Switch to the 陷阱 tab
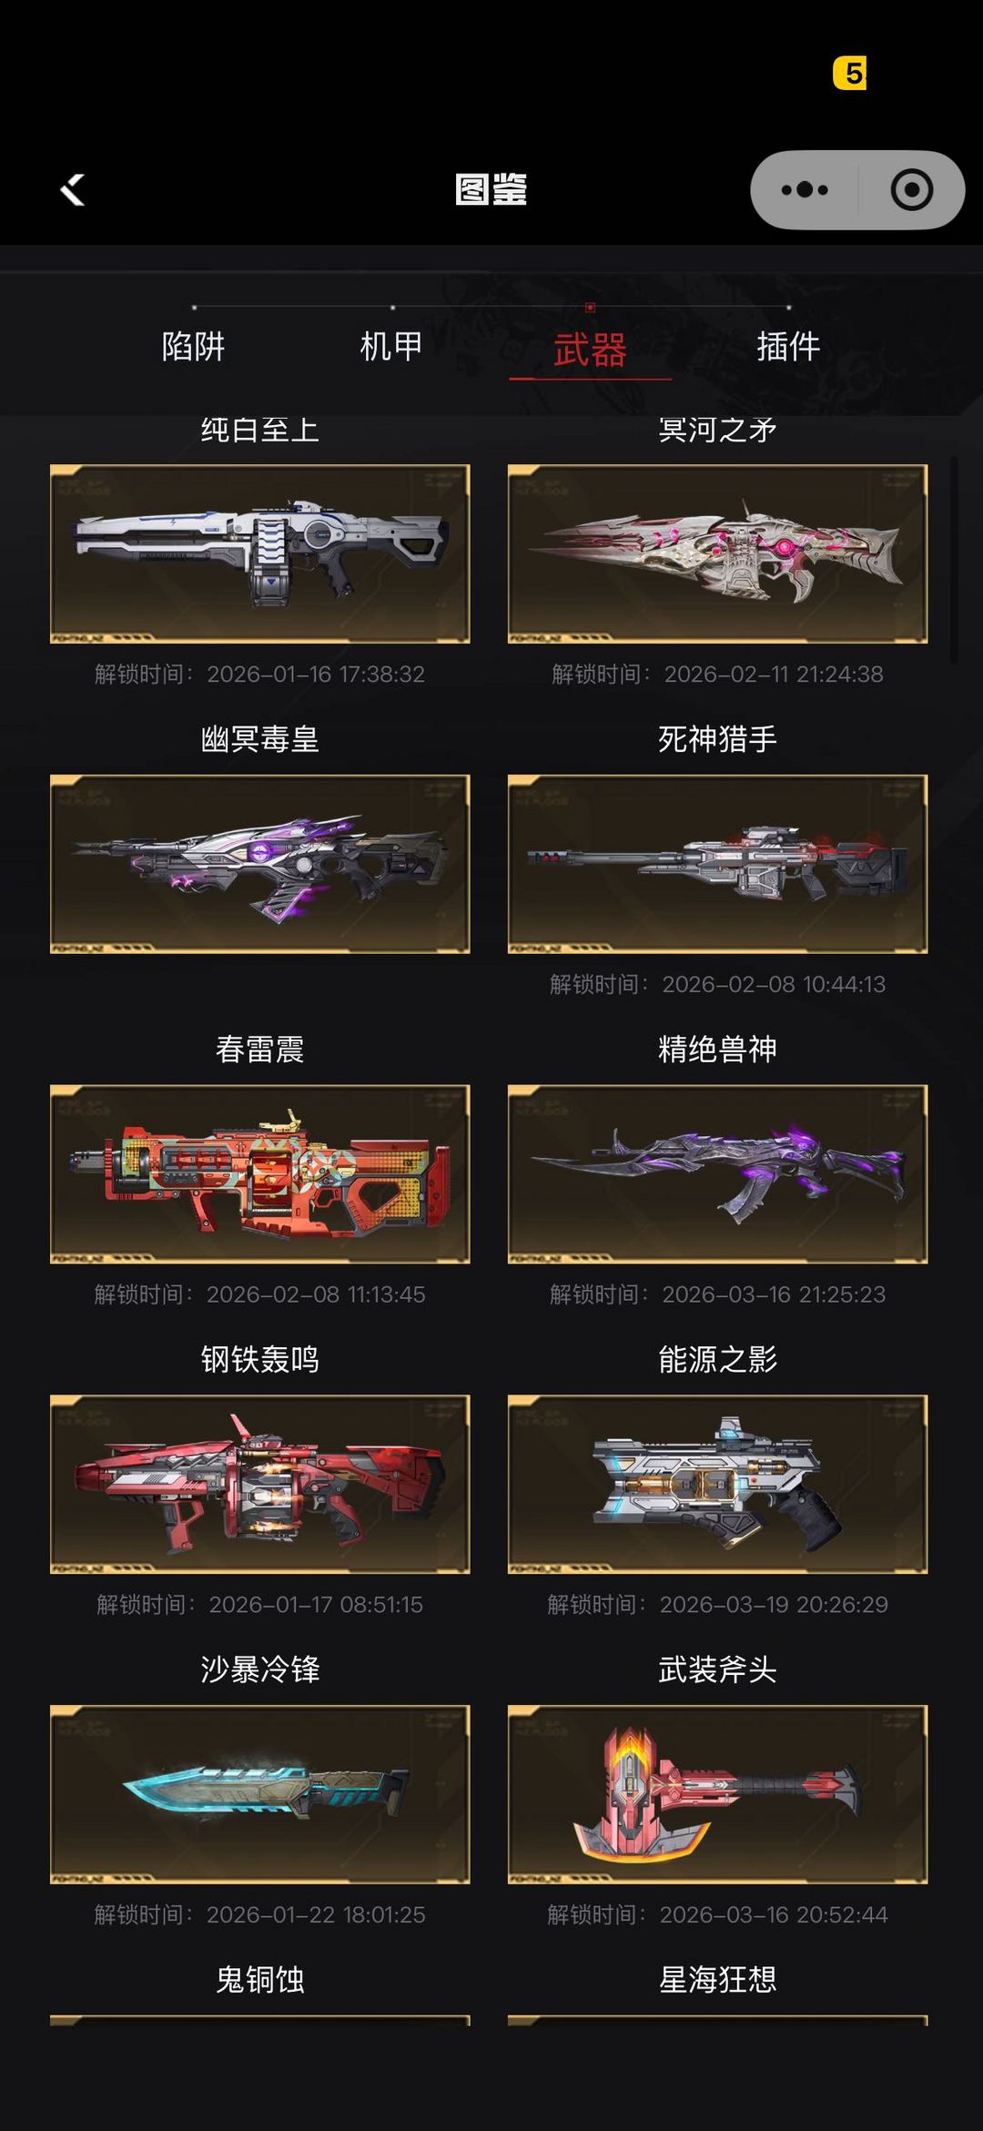Screen dimensions: 983x2131 pos(193,347)
